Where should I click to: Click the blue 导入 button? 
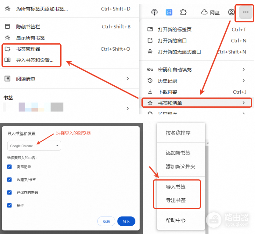tap(126, 221)
